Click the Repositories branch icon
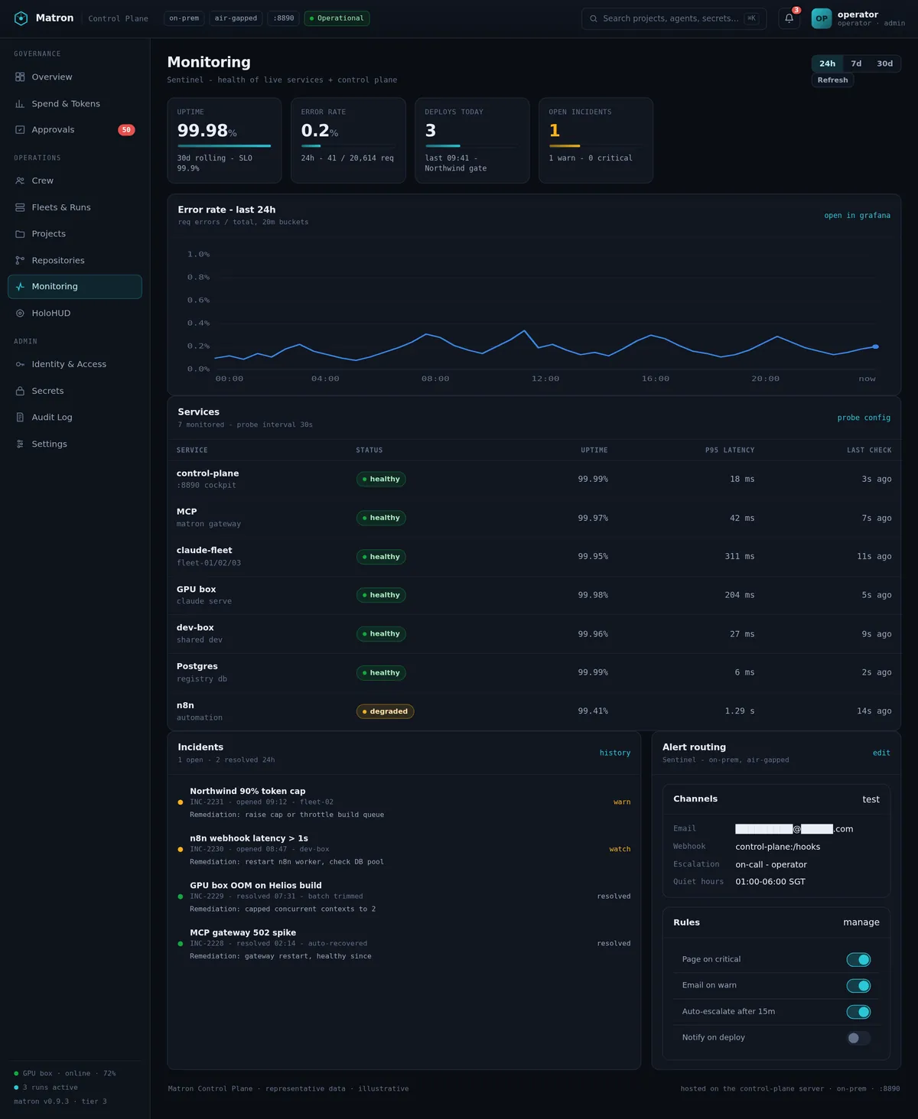918x1119 pixels. [20, 261]
